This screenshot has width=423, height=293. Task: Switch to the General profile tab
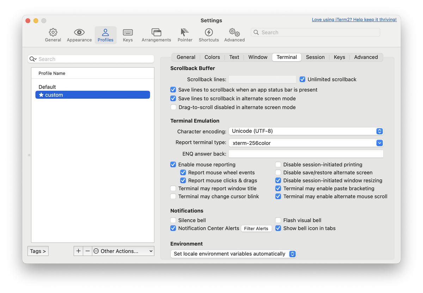tap(186, 57)
